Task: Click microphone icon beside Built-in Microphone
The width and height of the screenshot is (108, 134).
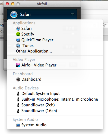Action: (18, 99)
